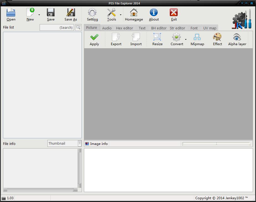Select the Resize tool
This screenshot has width=256, height=202.
(157, 39)
